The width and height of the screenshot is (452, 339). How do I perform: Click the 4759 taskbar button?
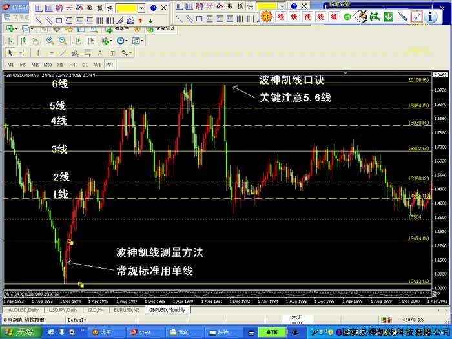[144, 333]
